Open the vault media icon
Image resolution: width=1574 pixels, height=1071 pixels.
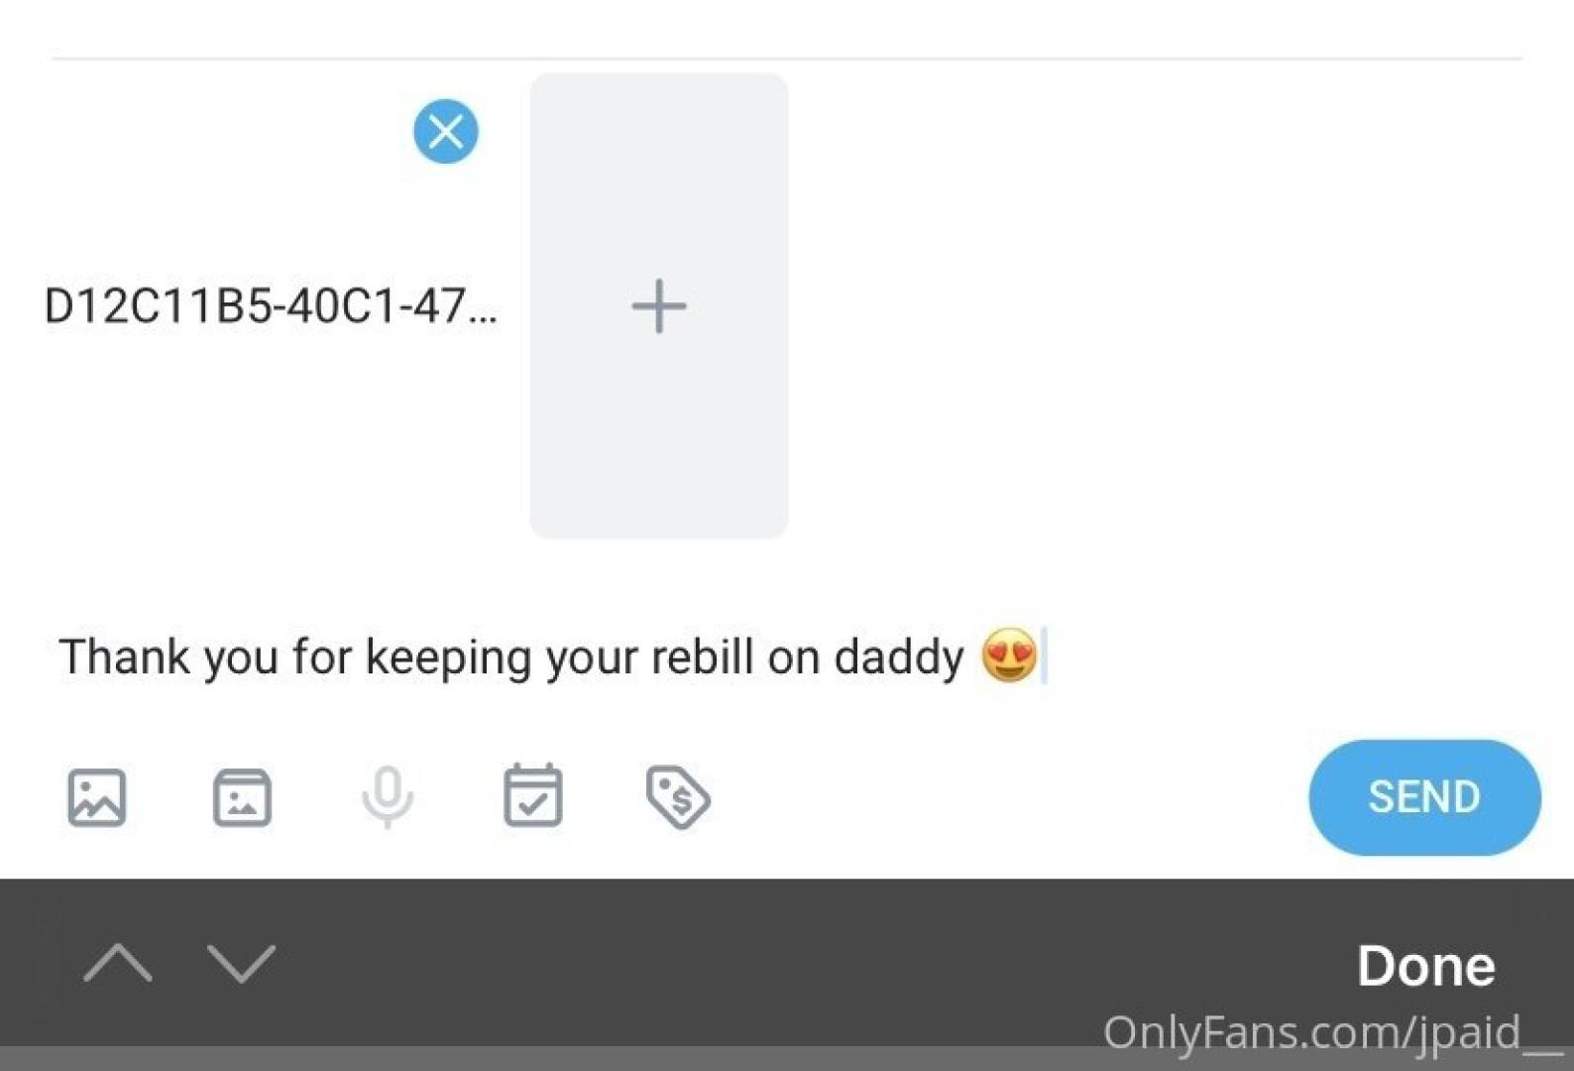[242, 796]
